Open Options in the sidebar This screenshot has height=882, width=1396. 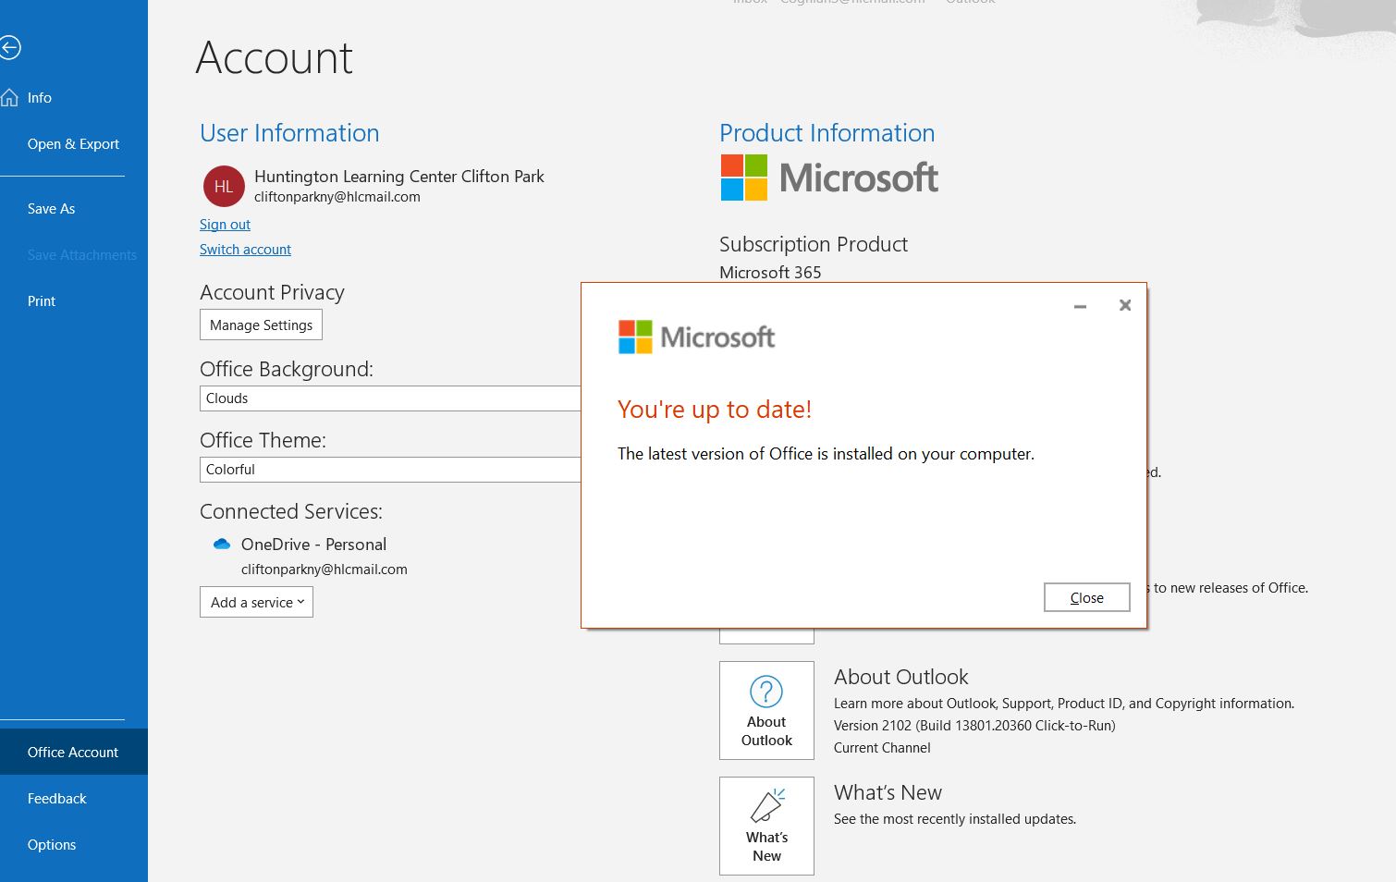74,845
